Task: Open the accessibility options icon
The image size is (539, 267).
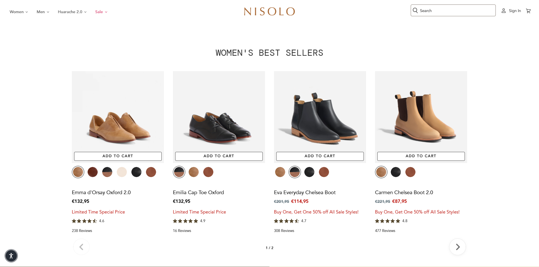Action: 11,256
